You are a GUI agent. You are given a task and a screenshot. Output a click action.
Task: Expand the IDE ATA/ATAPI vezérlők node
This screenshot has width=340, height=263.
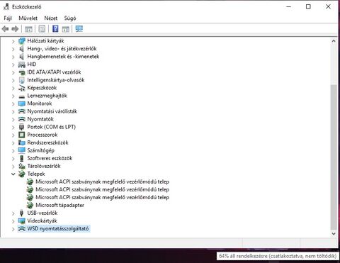[13, 72]
